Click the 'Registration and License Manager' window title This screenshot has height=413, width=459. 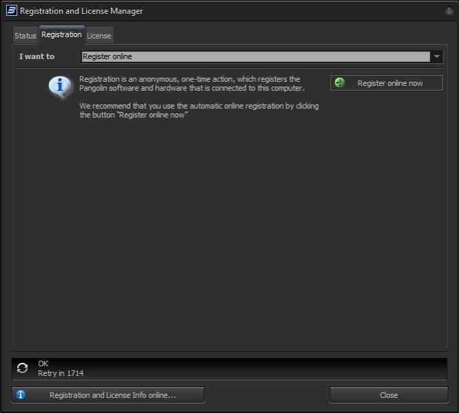[x=81, y=11]
